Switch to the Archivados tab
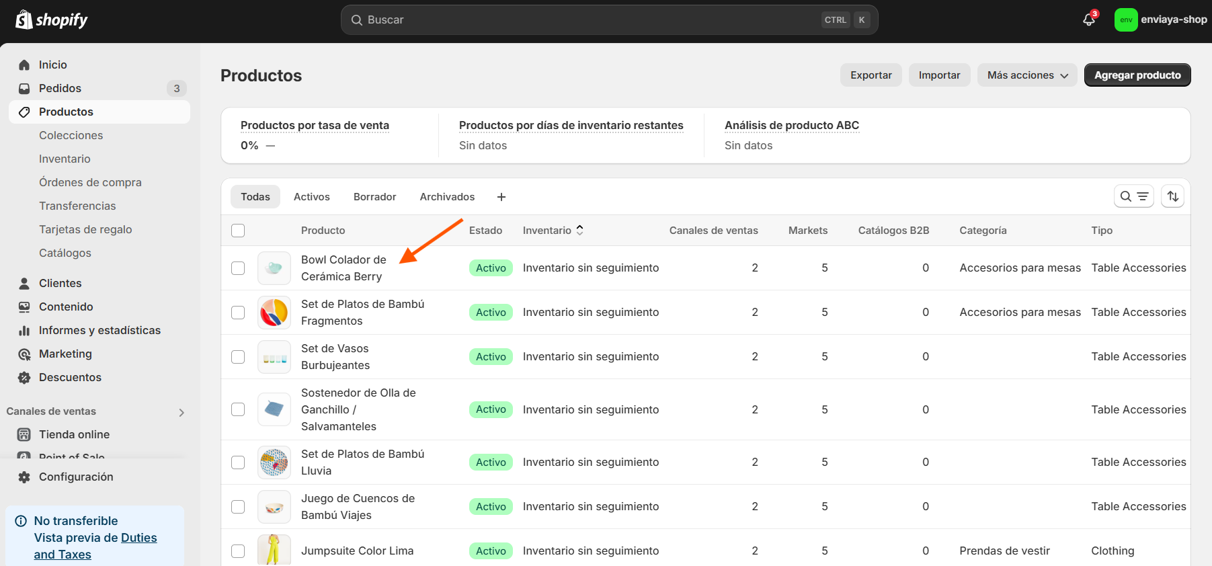Viewport: 1212px width, 566px height. pos(447,197)
